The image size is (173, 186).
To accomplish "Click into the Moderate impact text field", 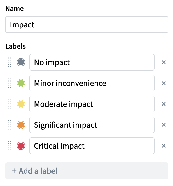I will coord(92,104).
